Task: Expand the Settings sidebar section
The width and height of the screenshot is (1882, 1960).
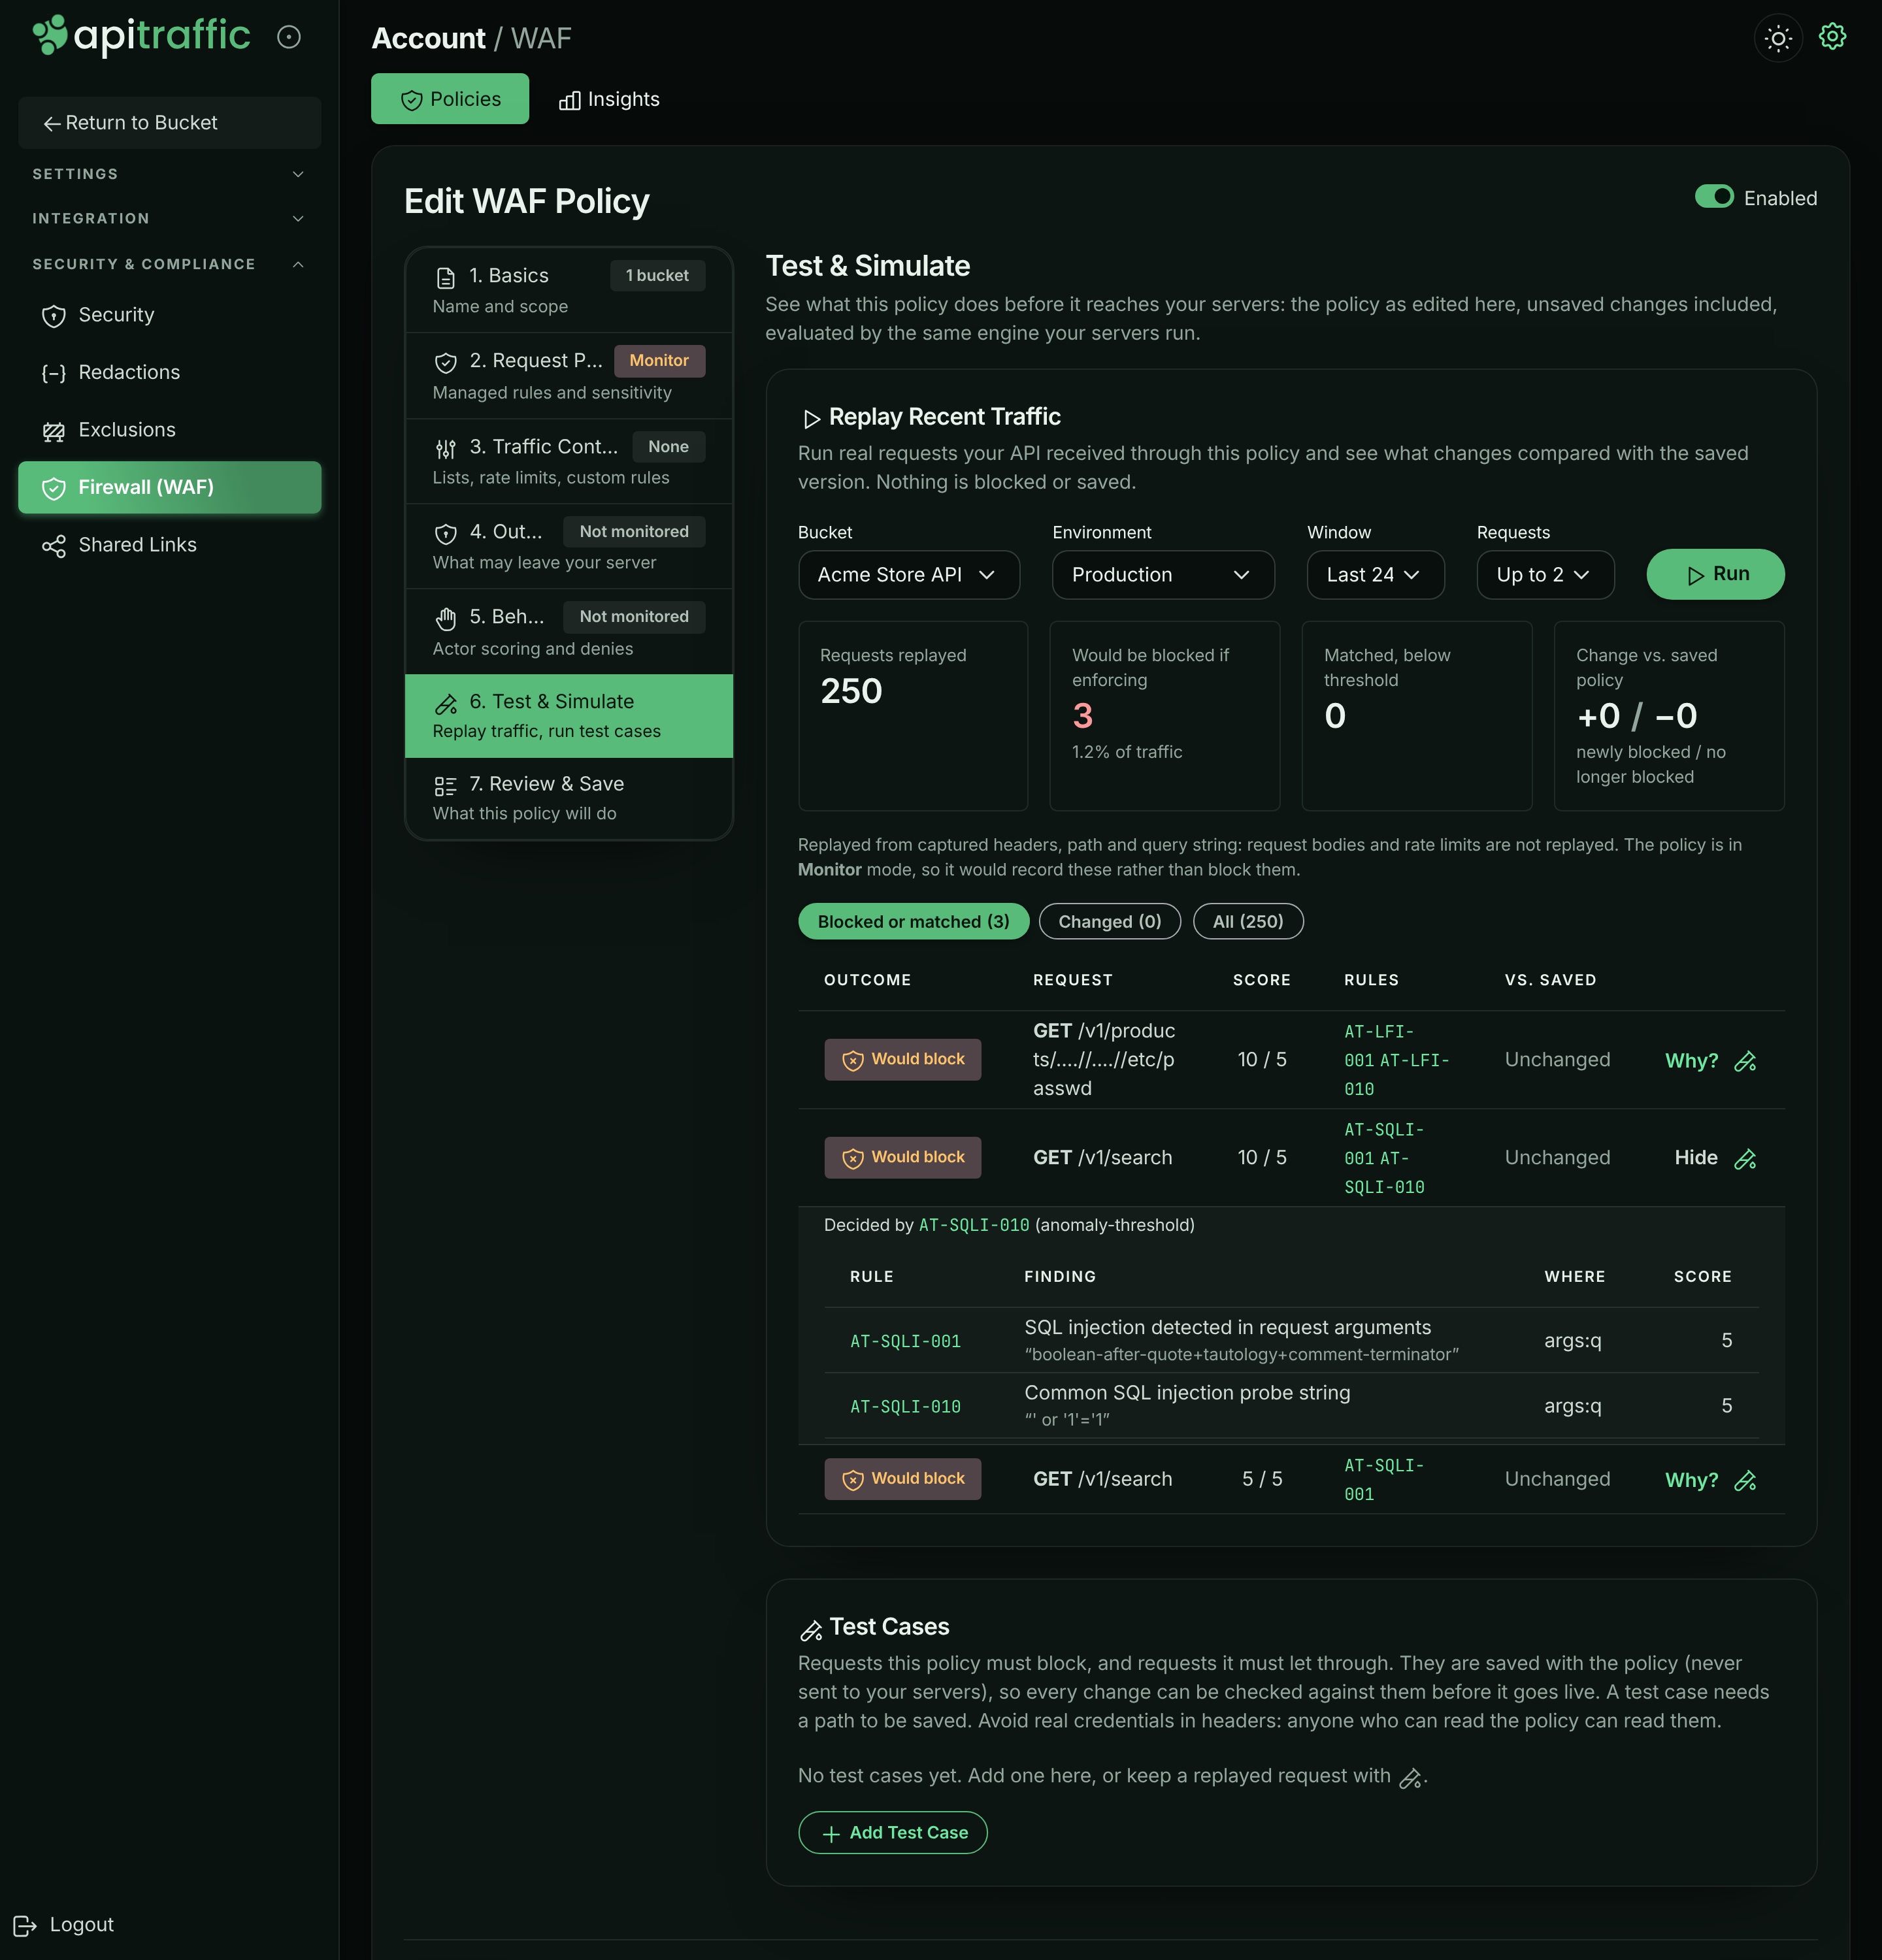Action: 169,174
